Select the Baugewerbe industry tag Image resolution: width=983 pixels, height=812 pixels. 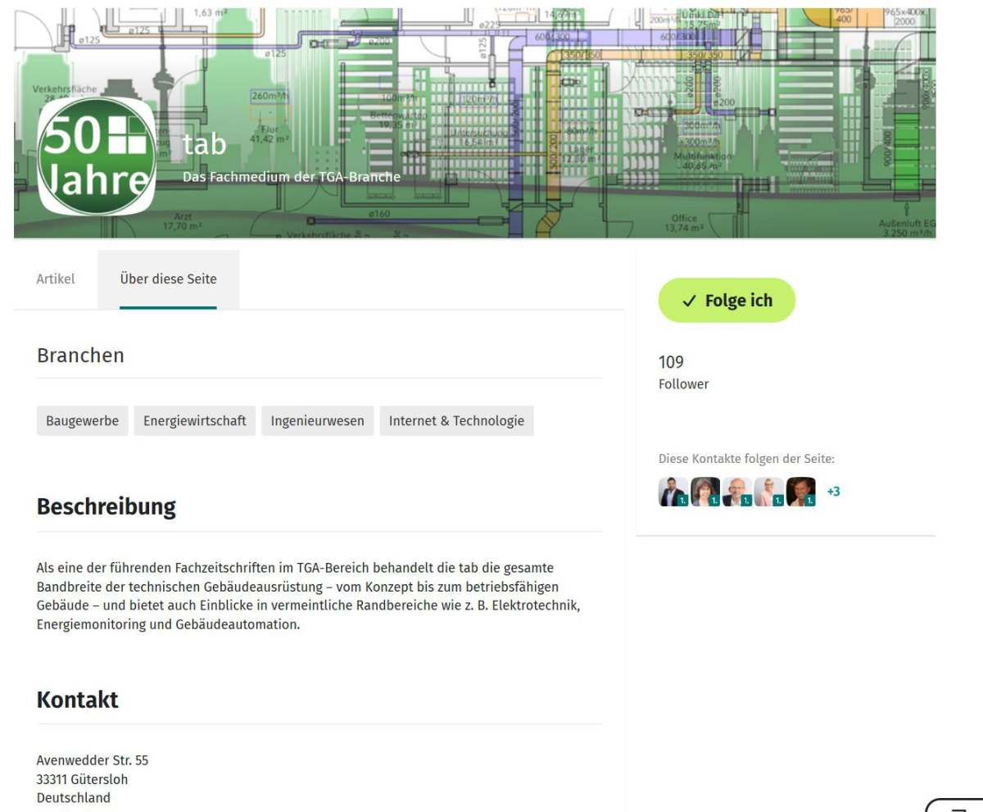pyautogui.click(x=82, y=421)
